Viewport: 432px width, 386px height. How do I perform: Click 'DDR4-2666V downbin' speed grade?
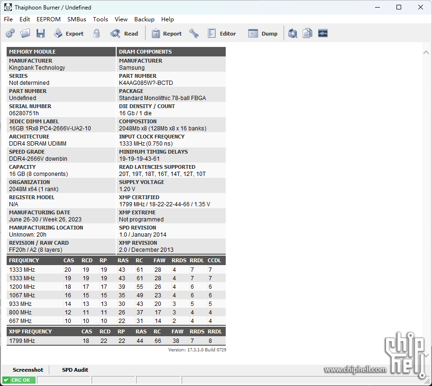38,159
